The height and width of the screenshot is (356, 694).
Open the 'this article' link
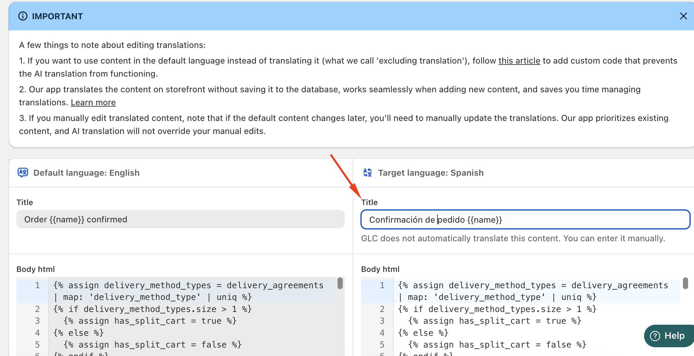(519, 61)
